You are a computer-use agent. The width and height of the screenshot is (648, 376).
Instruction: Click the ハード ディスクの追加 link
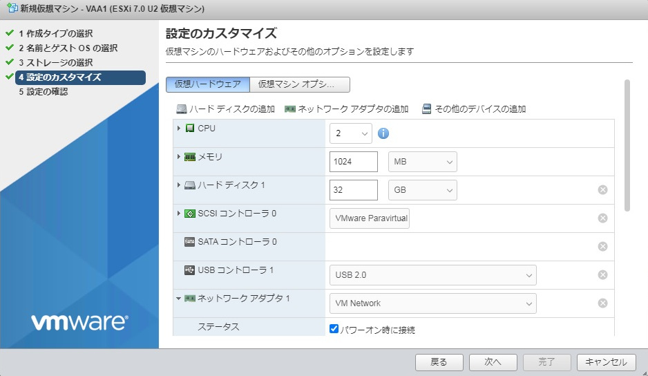tap(232, 109)
